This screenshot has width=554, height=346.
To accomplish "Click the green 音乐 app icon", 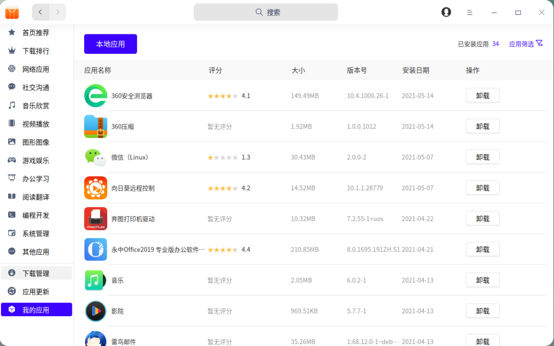I will click(x=95, y=280).
